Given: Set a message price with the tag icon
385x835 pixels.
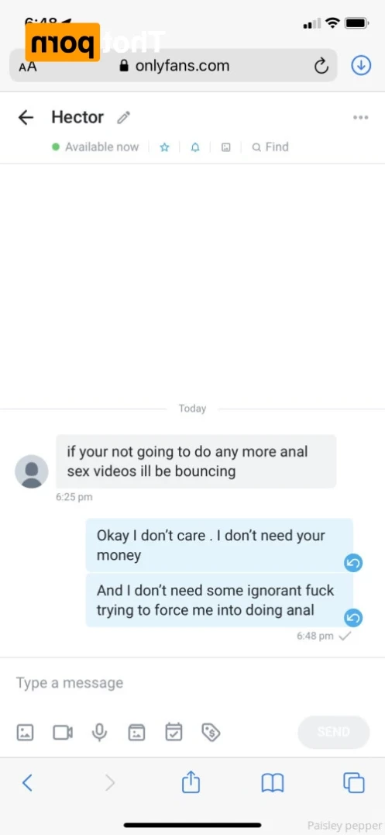Looking at the screenshot, I should pos(211,732).
